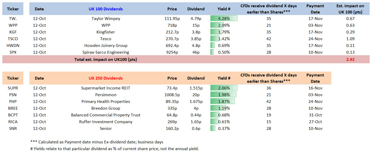Click the SPX ticker cell

[13, 52]
